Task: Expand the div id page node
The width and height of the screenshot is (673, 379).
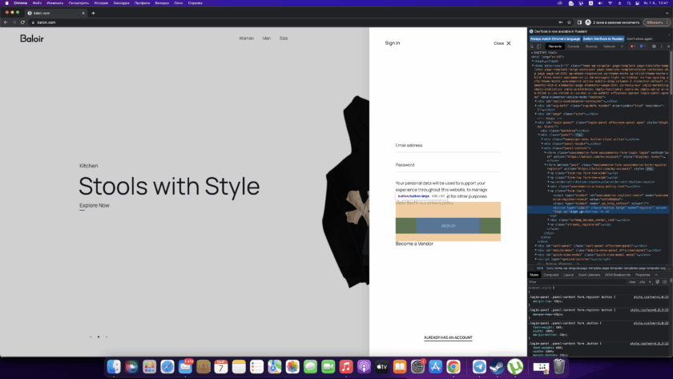Action: 536,114
